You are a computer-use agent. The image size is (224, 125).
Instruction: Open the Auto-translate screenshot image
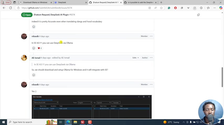(92, 107)
